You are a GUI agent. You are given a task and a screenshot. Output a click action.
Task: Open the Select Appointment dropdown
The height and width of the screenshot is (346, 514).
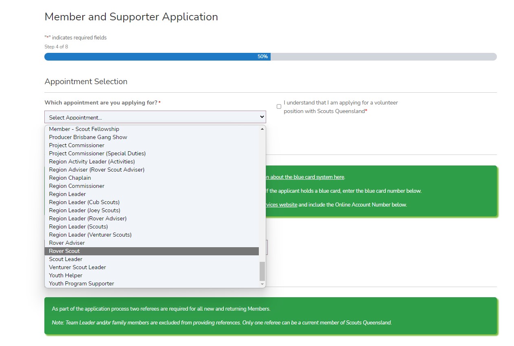[x=155, y=117]
